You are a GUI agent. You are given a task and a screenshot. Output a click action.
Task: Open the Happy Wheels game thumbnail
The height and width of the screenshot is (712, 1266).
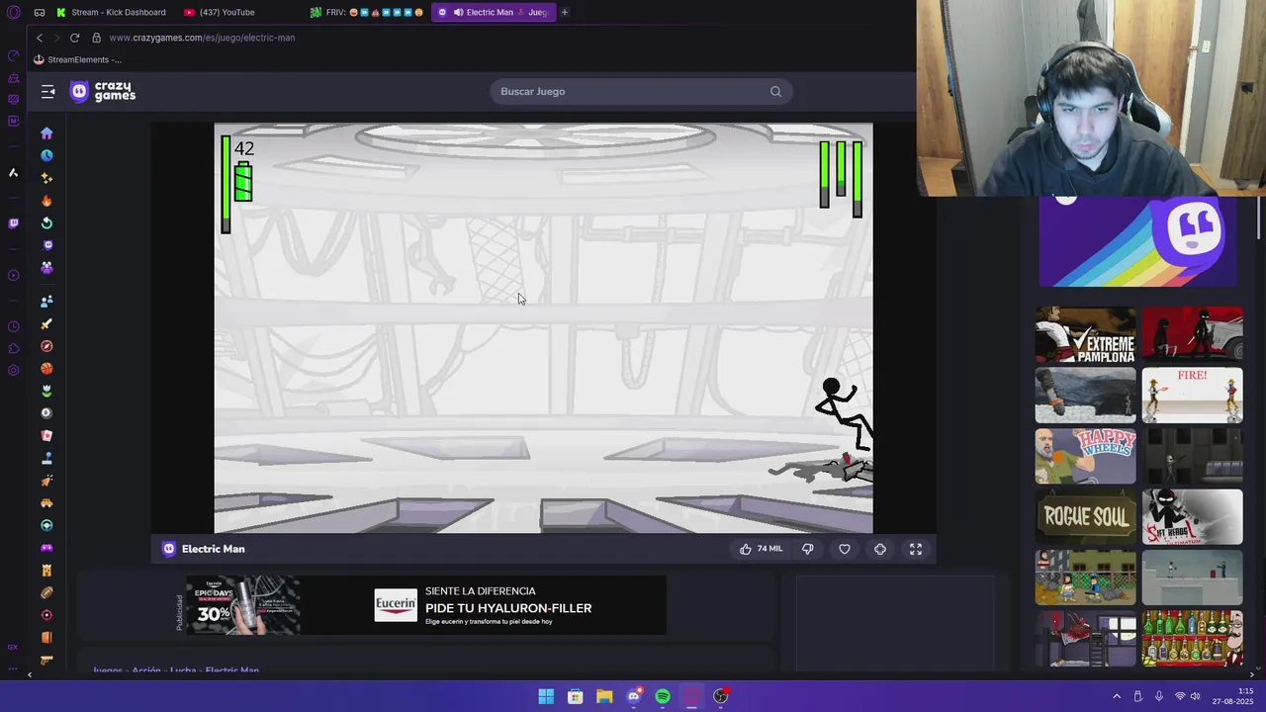[x=1085, y=456]
